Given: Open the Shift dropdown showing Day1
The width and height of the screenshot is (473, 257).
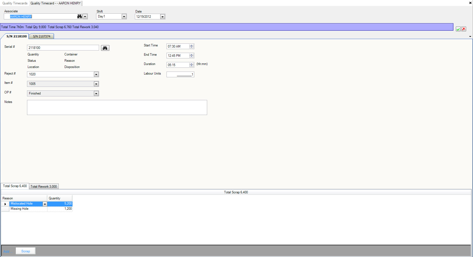Looking at the screenshot, I should tap(124, 17).
